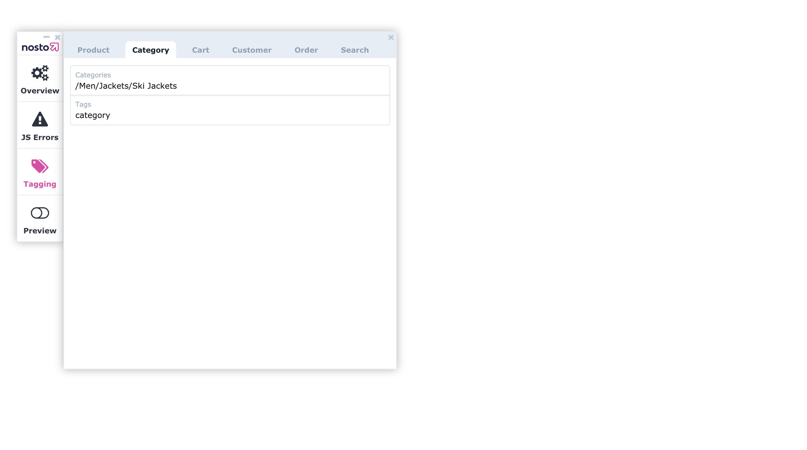The width and height of the screenshot is (807, 450).
Task: Close the tagging panel with X
Action: point(391,37)
